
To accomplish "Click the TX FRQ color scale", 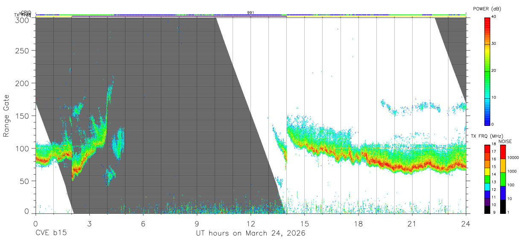I will coord(487,179).
